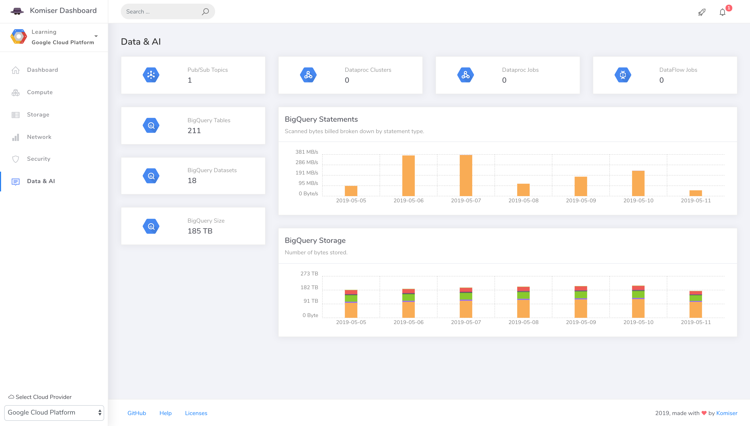
Task: Click the Pub/Sub Topics hexagon icon
Action: pyautogui.click(x=151, y=75)
